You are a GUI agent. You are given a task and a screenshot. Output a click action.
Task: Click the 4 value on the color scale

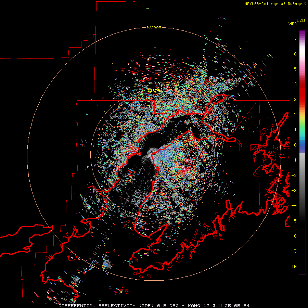pyautogui.click(x=295, y=84)
